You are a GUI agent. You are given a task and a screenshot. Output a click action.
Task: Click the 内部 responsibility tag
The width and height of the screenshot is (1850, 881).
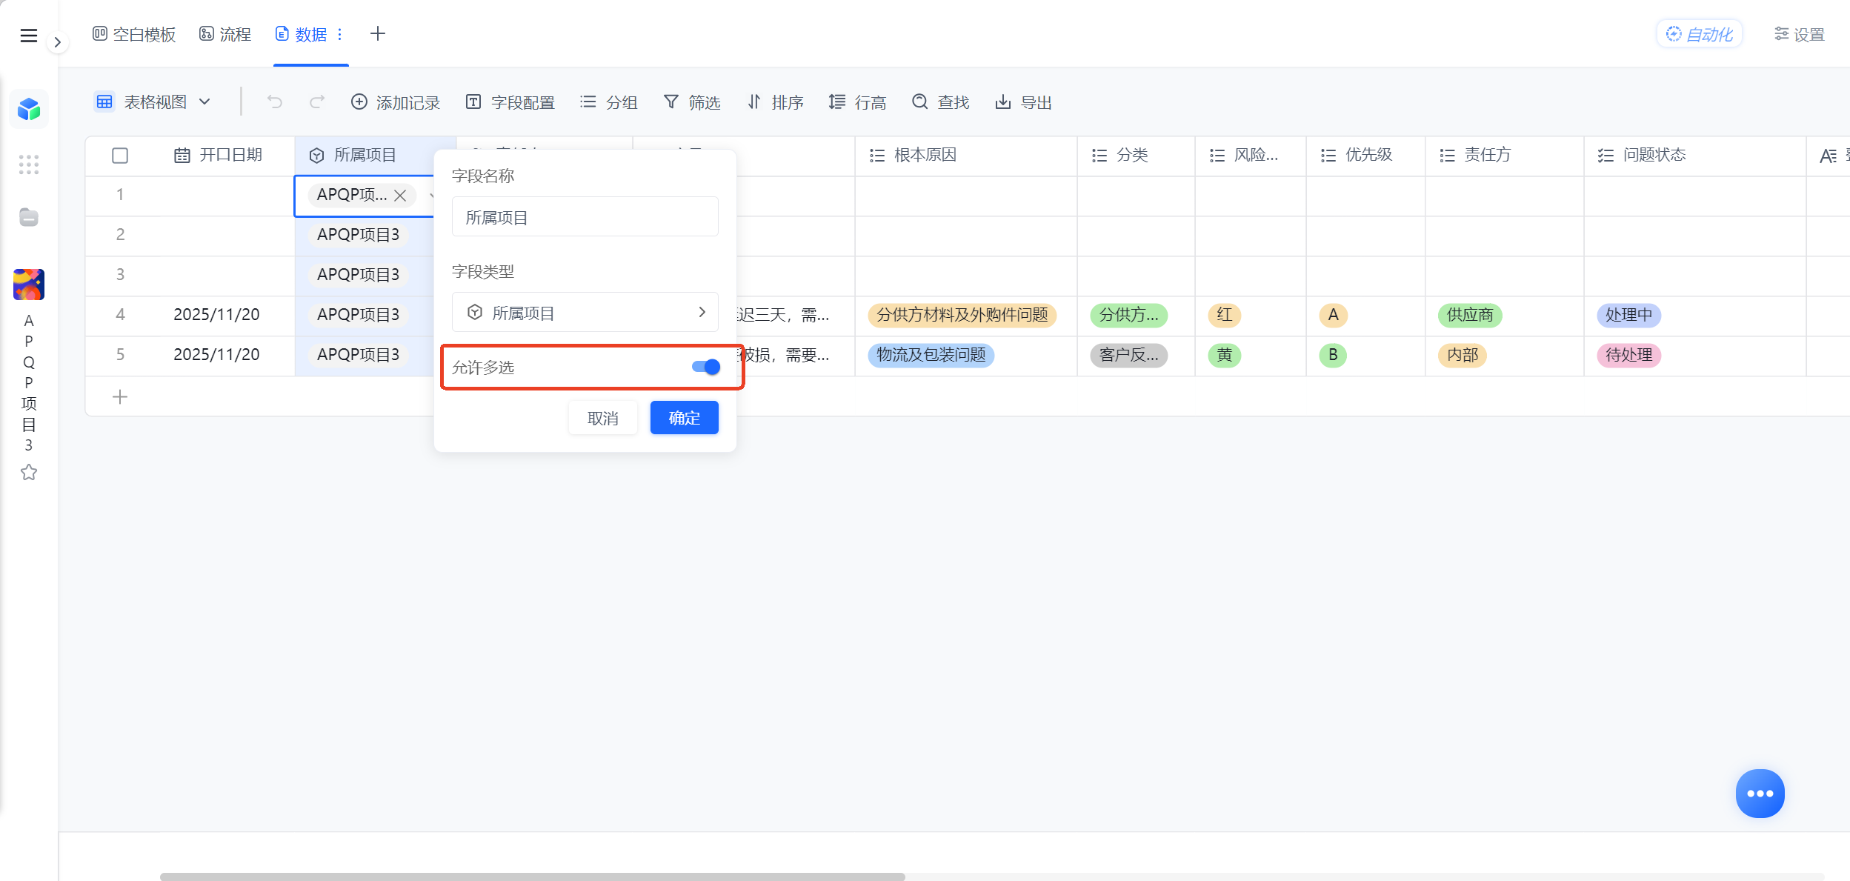tap(1462, 355)
